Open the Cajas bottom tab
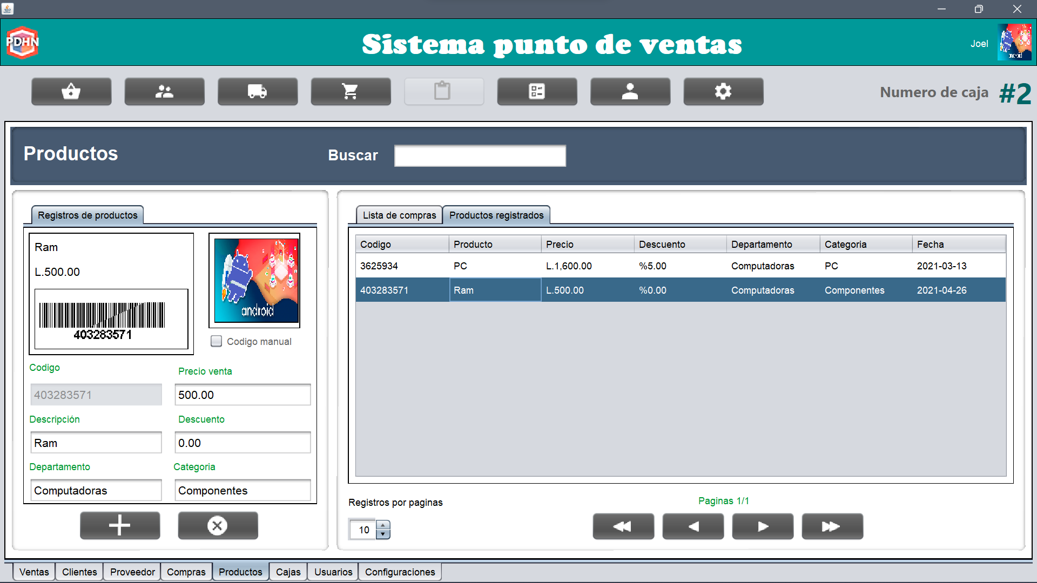Image resolution: width=1037 pixels, height=583 pixels. click(288, 572)
